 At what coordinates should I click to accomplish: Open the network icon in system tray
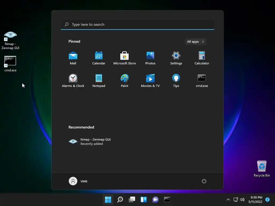236,200
